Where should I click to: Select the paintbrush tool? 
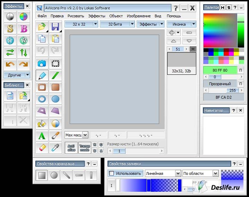point(55,136)
